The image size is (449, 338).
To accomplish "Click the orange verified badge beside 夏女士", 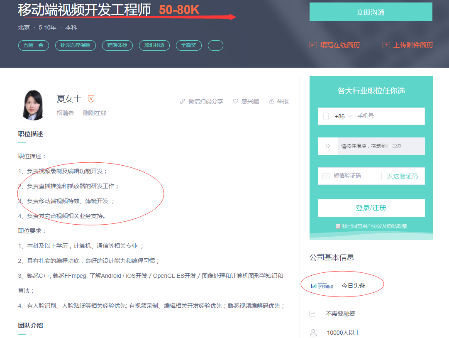I will click(x=91, y=99).
